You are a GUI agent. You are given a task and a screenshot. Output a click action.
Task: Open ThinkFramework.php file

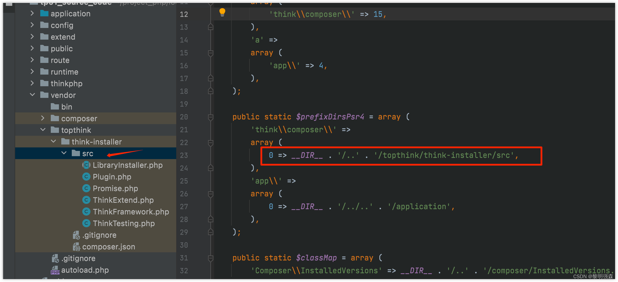[x=131, y=212]
